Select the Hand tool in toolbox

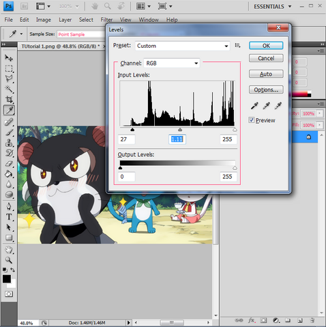(x=9, y=250)
